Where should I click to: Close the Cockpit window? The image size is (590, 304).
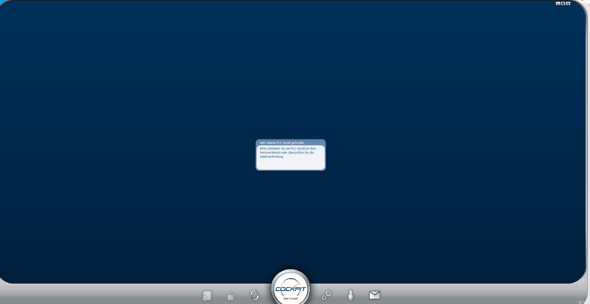point(568,4)
